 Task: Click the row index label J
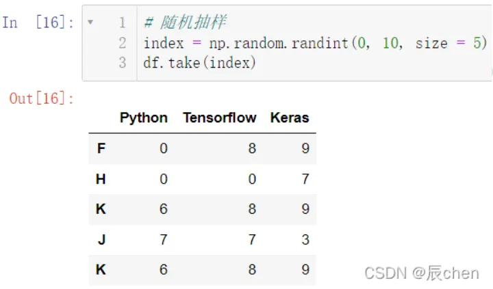101,240
